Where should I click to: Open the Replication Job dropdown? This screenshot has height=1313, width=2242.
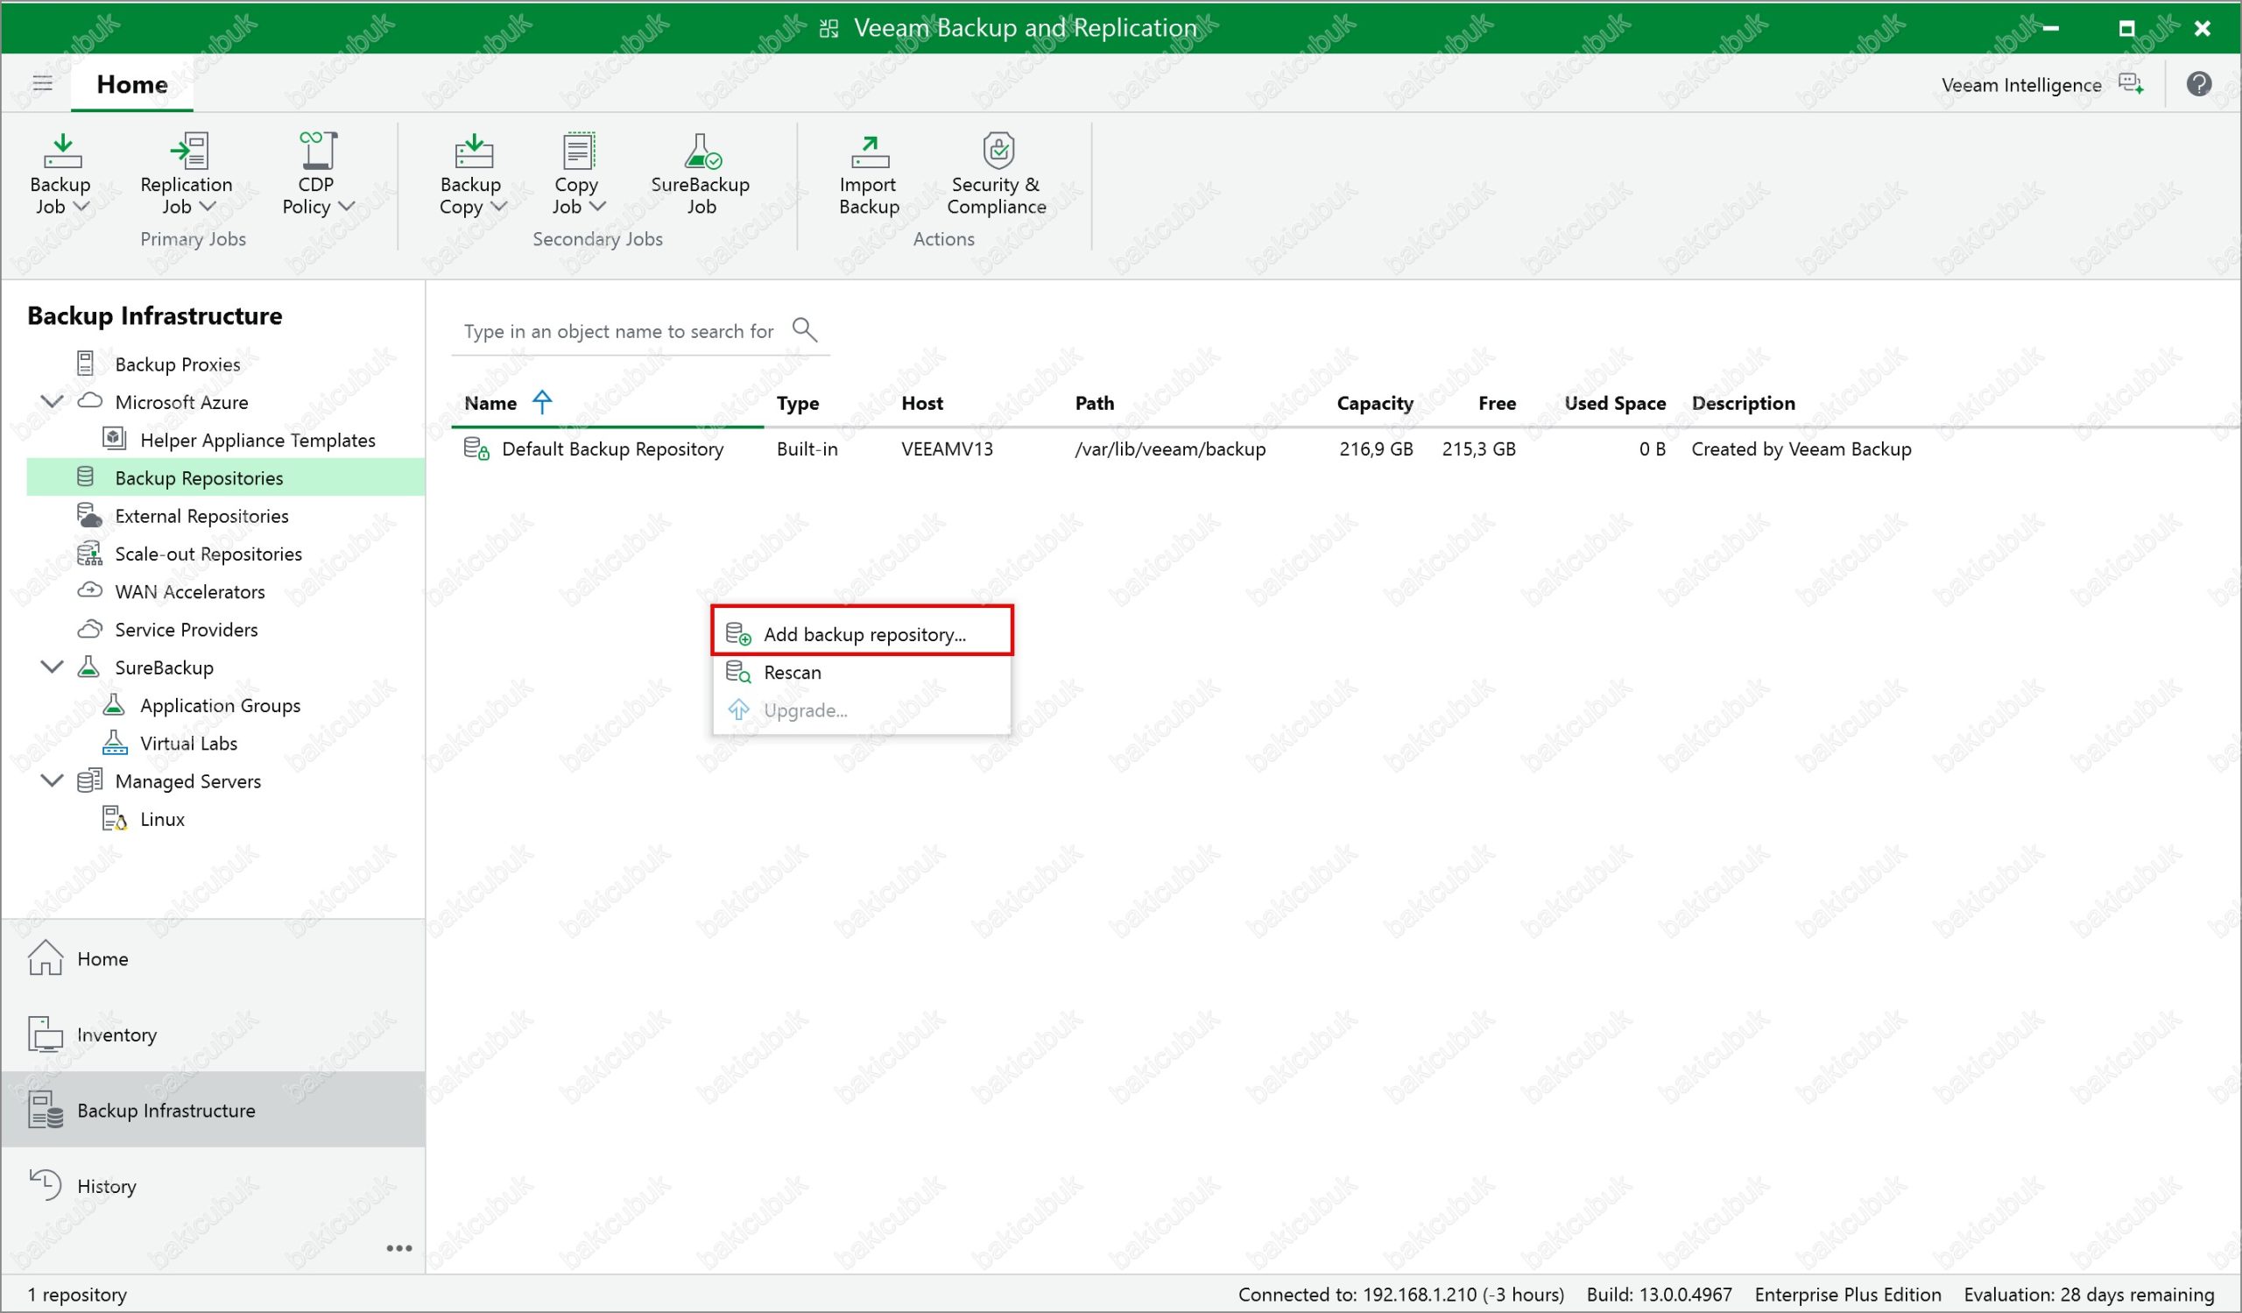(208, 208)
